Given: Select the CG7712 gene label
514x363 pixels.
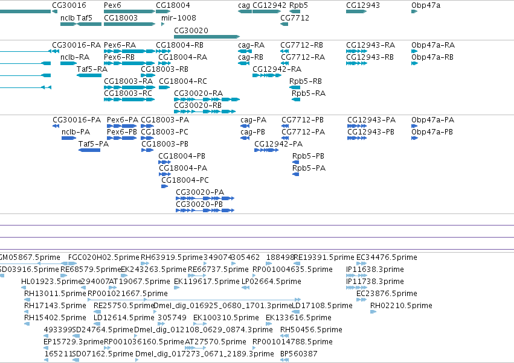Looking at the screenshot, I should [295, 17].
